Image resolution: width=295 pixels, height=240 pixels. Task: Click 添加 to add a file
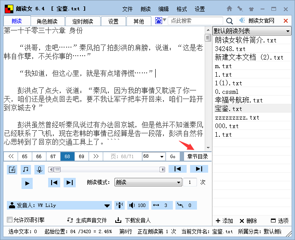(x=224, y=221)
